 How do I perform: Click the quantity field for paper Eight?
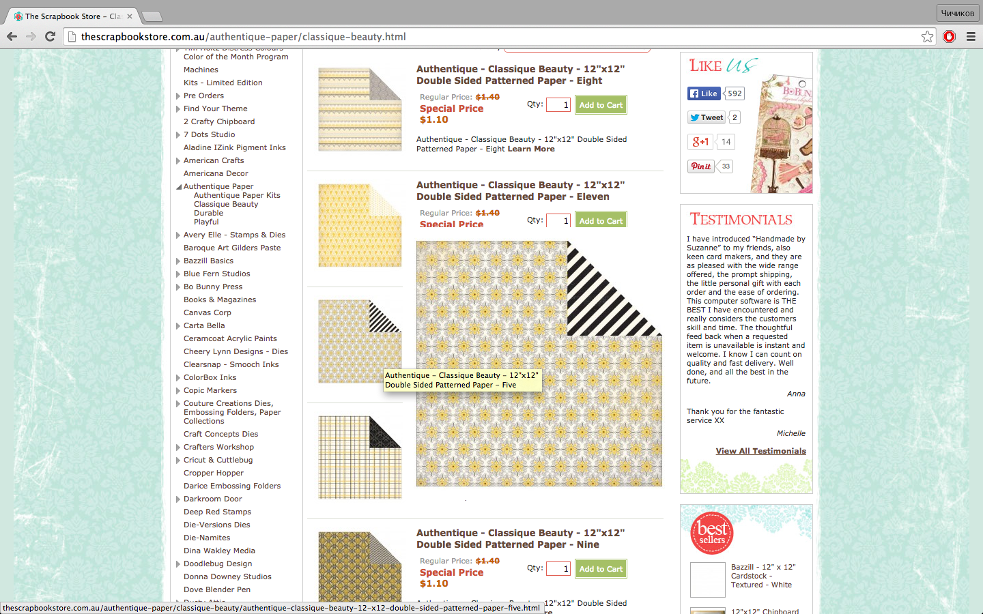[x=558, y=105]
